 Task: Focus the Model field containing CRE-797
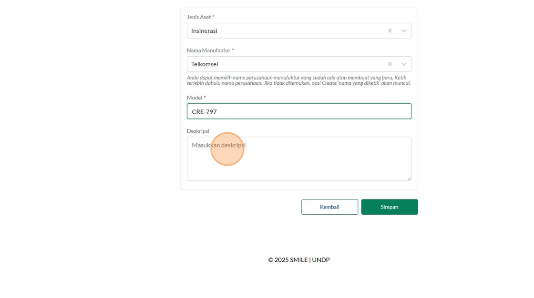299,111
